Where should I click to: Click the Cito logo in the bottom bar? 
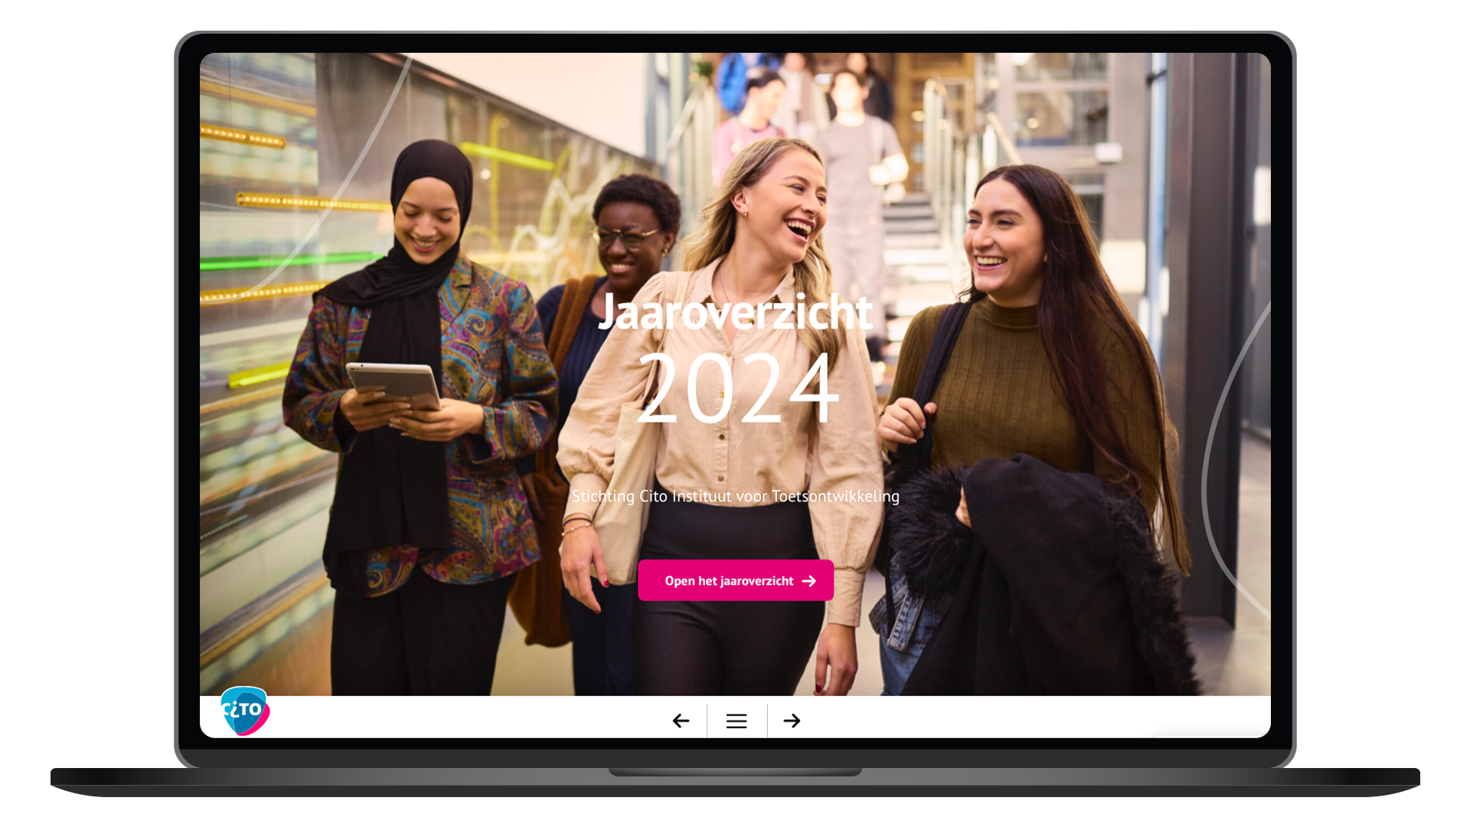point(244,711)
